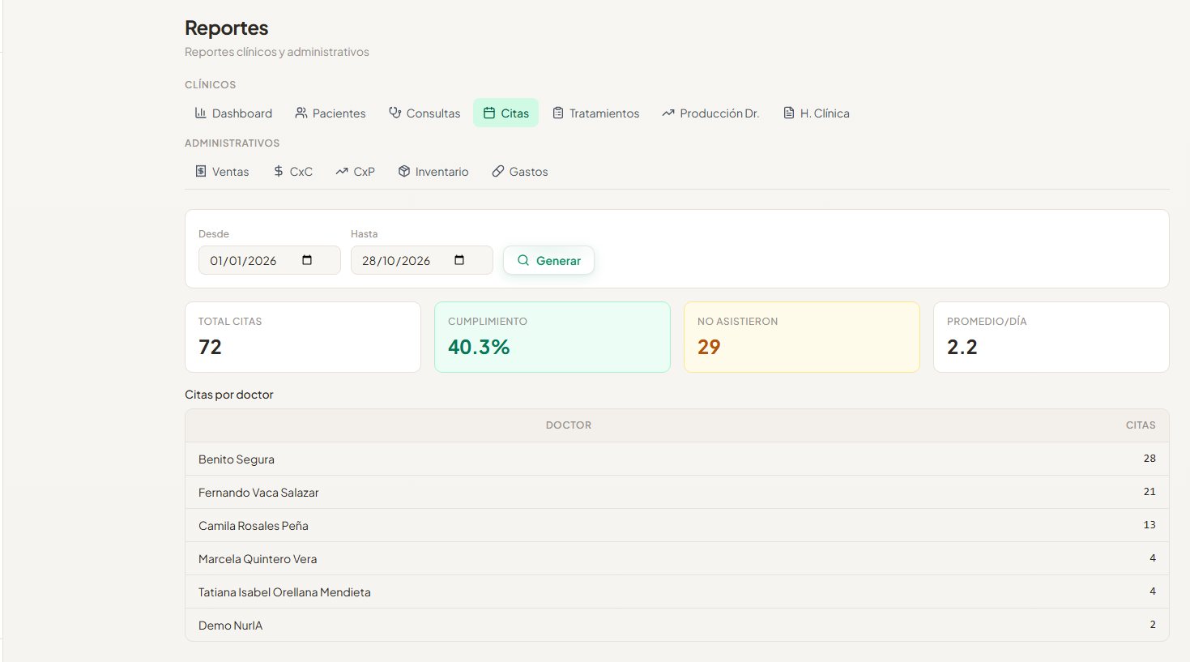This screenshot has width=1190, height=662.
Task: Select the Marcela Quintero Vera row
Action: (x=677, y=558)
